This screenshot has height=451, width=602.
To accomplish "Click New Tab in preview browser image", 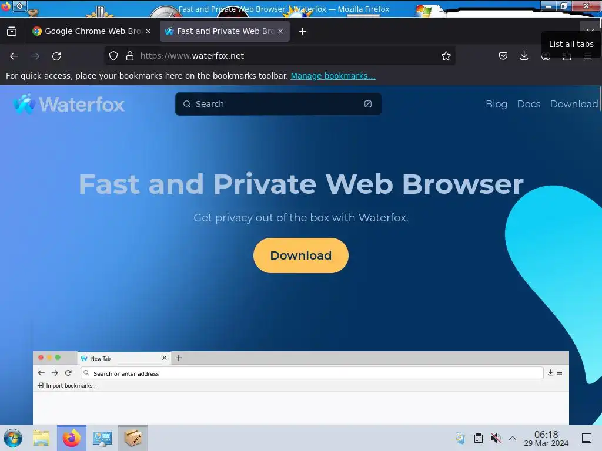I will click(x=101, y=359).
